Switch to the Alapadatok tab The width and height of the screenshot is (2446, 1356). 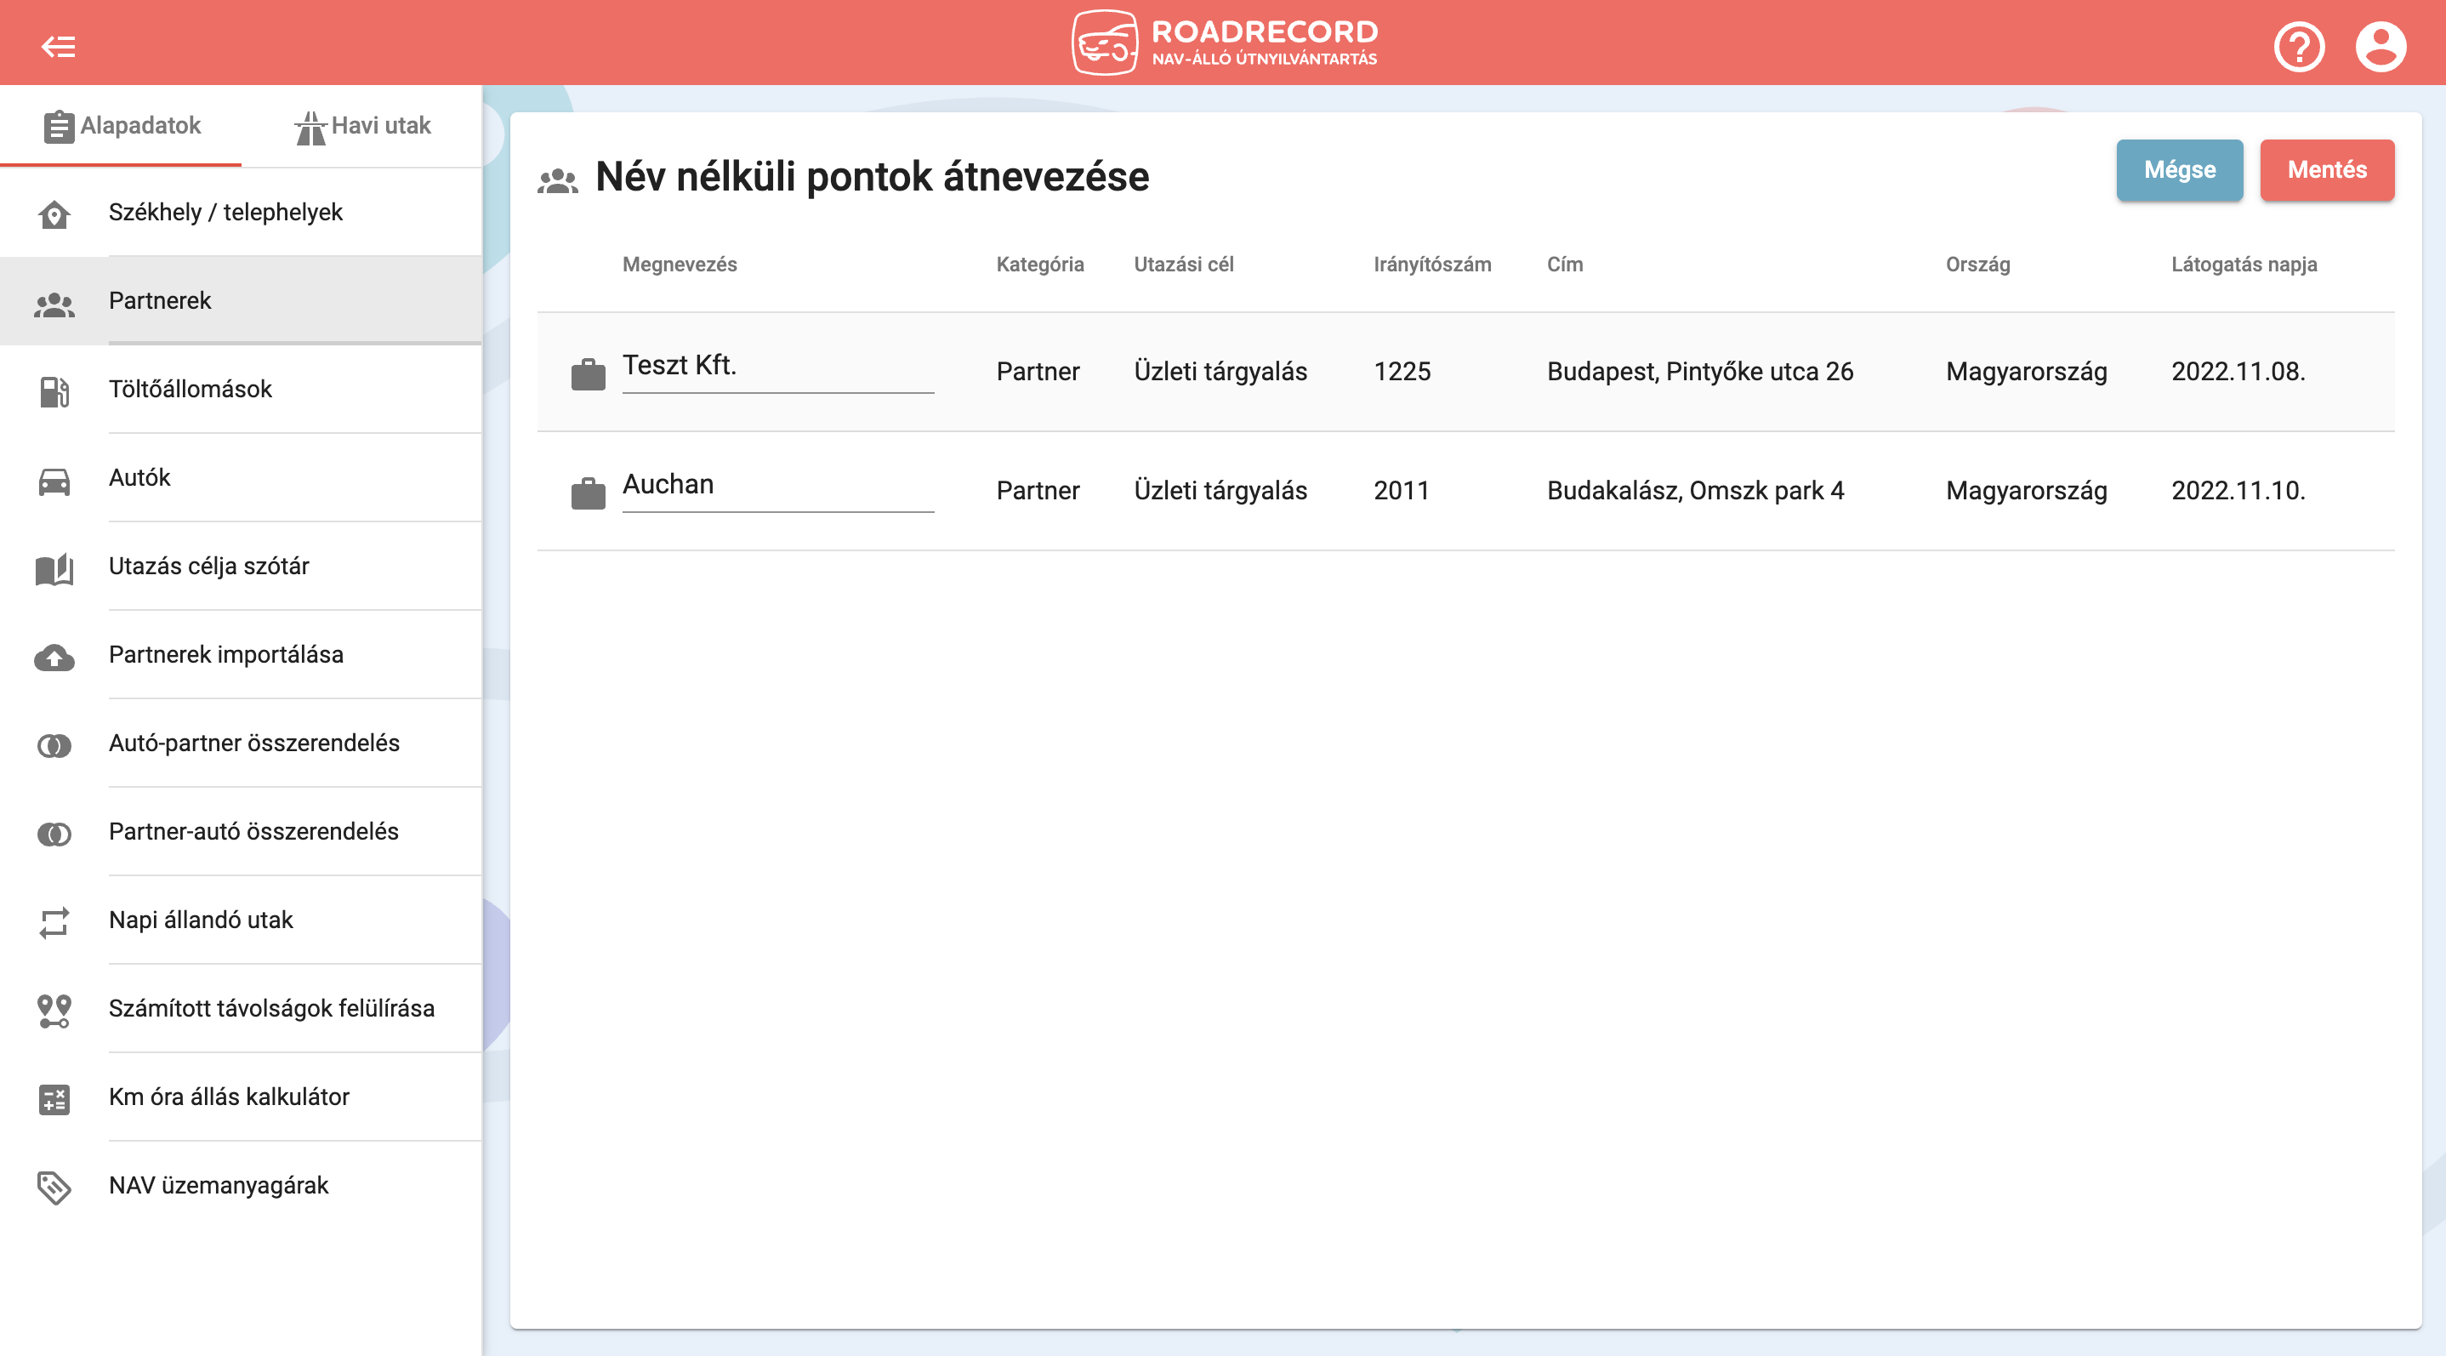[122, 125]
